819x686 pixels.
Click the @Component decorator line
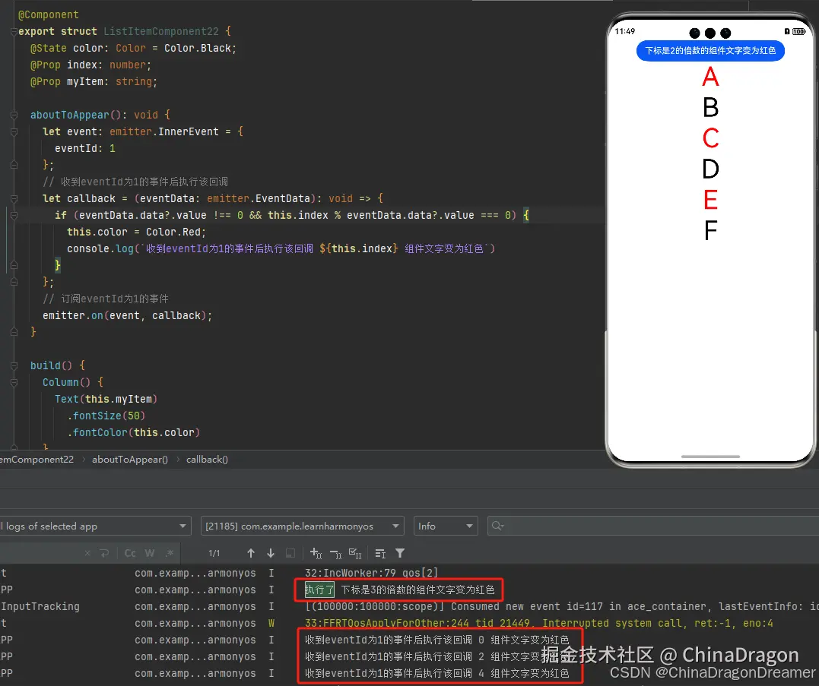coord(49,14)
